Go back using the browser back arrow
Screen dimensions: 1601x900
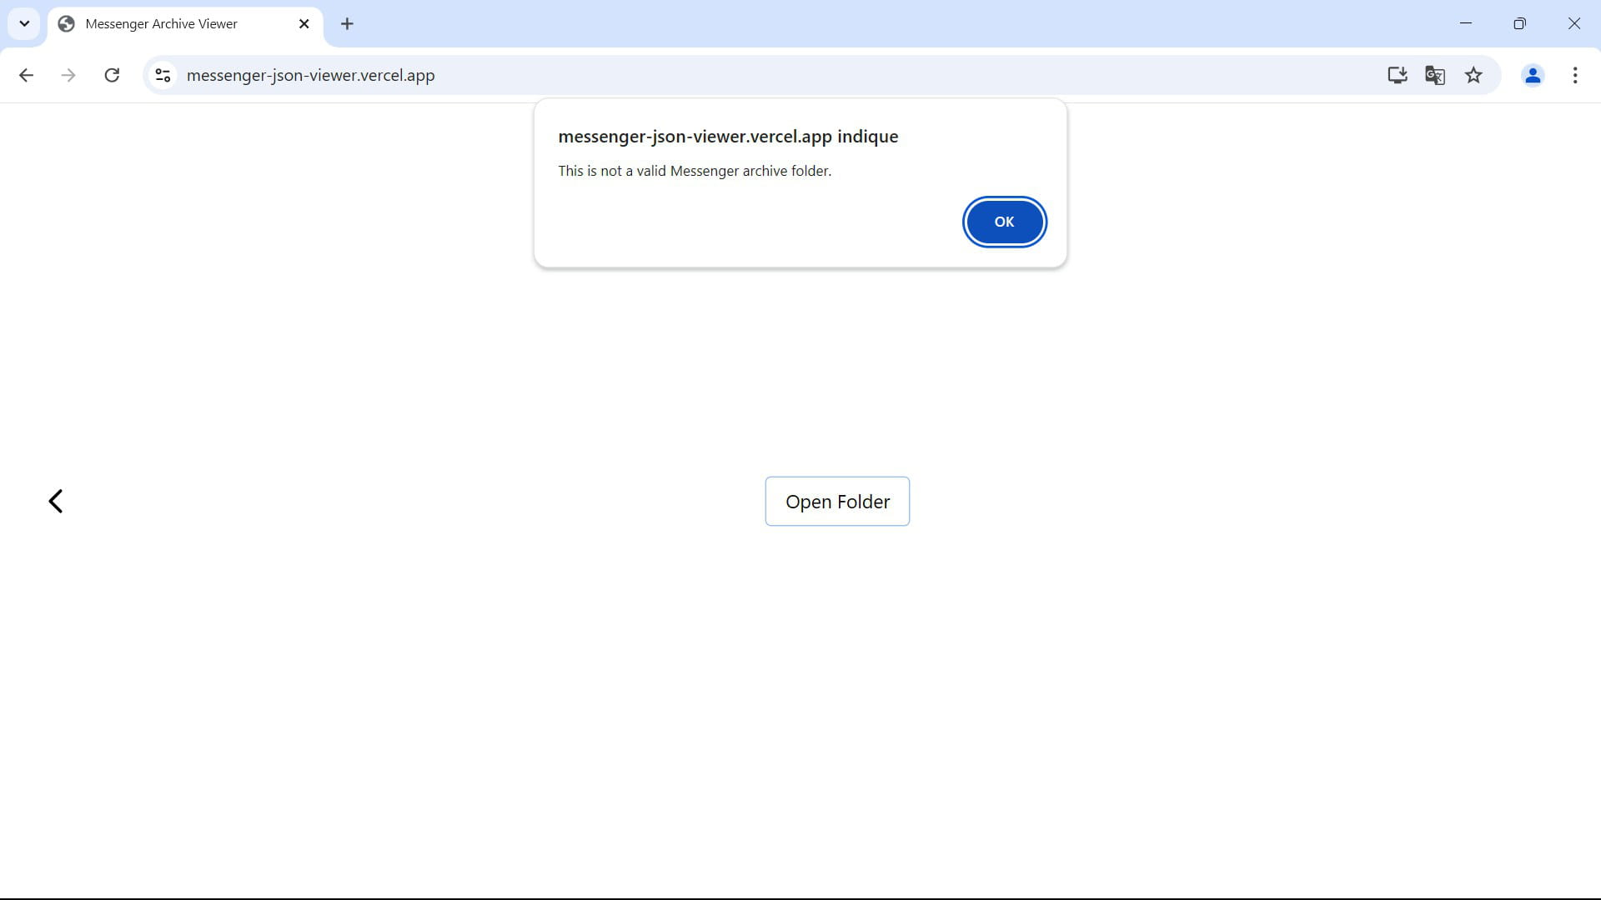coord(26,75)
